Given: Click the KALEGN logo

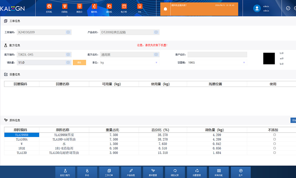Looking at the screenshot, I should 12,9.
